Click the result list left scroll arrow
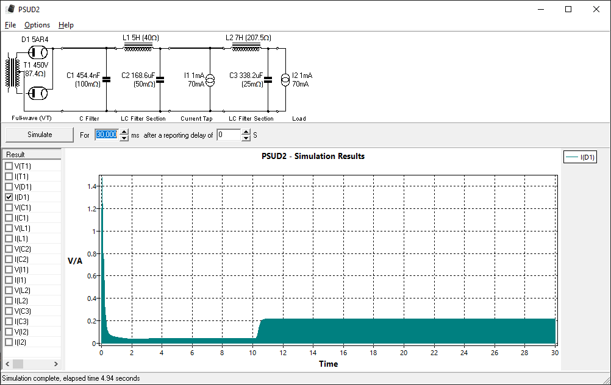Image resolution: width=611 pixels, height=385 pixels. (7, 364)
